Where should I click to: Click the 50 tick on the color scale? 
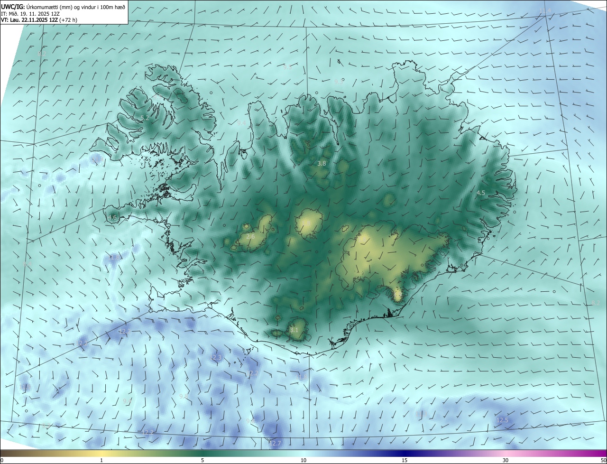[603, 461]
